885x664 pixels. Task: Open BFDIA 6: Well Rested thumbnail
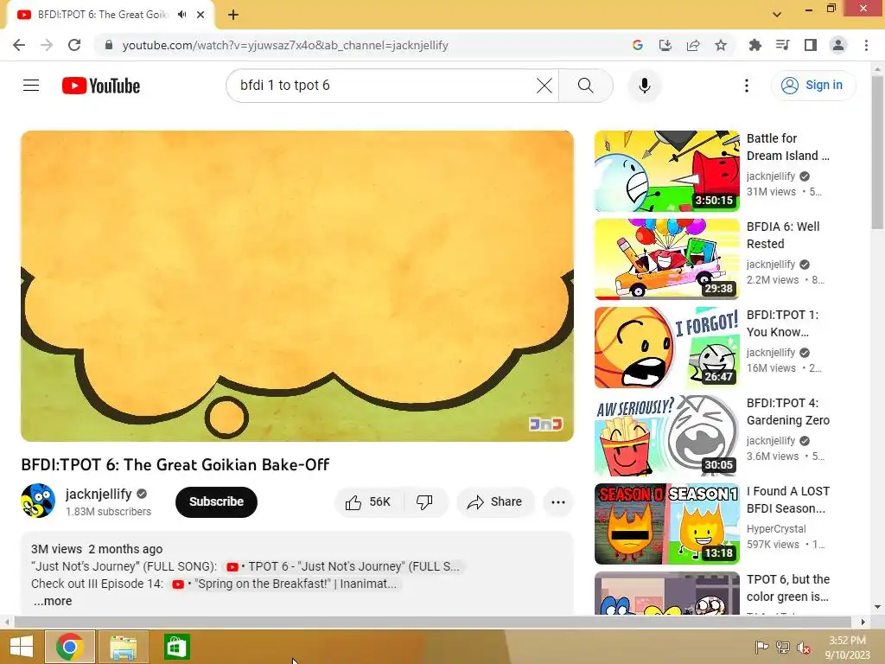(667, 259)
